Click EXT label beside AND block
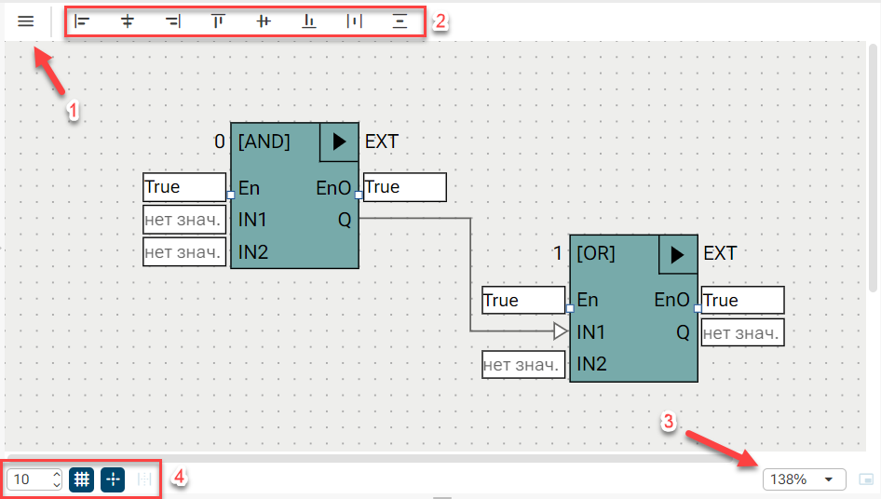This screenshot has height=499, width=881. (382, 142)
